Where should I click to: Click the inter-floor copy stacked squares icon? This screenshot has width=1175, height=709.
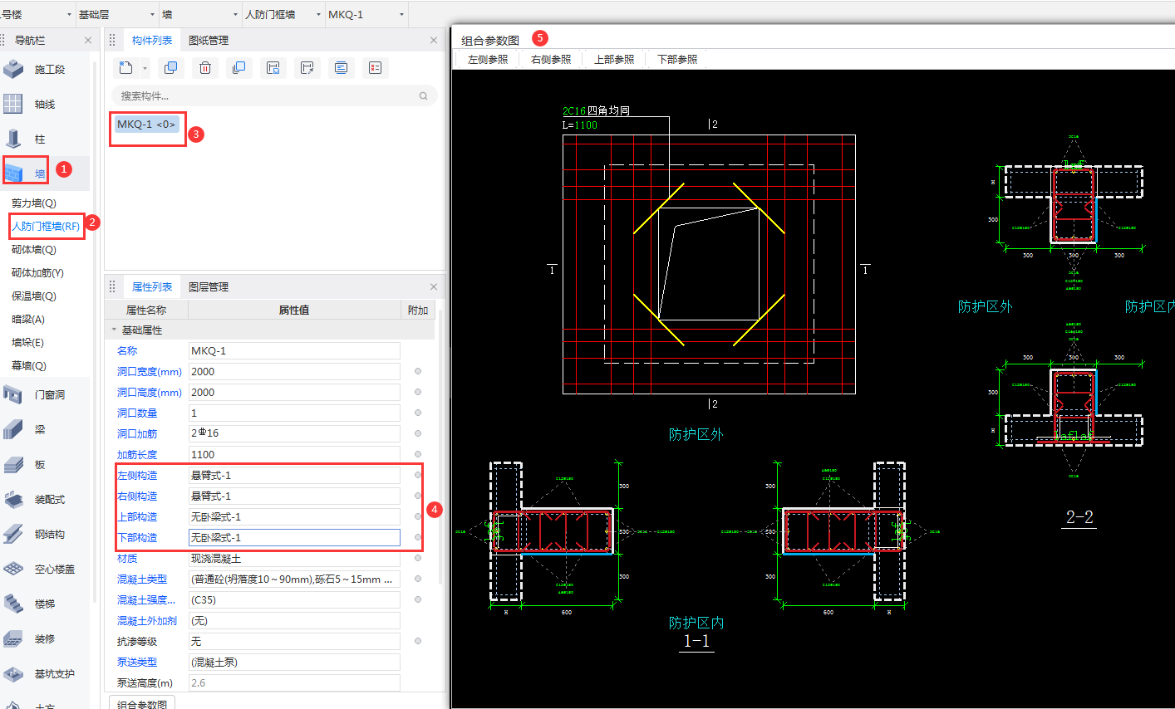239,68
